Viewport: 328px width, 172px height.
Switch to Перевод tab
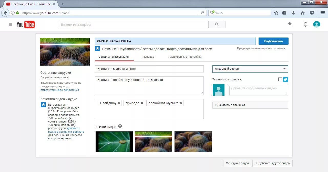(x=148, y=57)
